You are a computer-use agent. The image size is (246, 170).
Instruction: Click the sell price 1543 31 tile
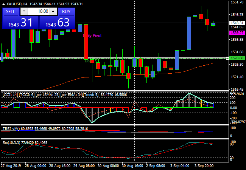click(20, 23)
